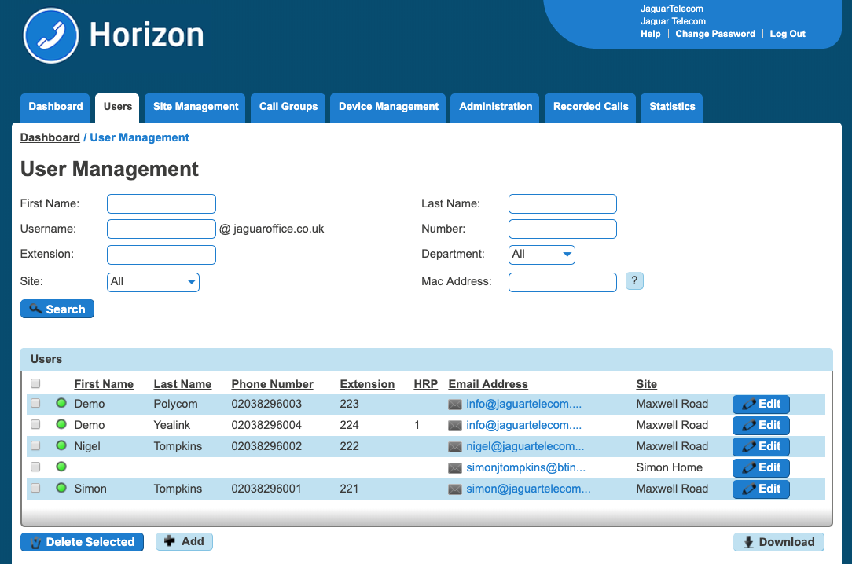Click envelope icon beside simonjtompkins@btin email
The image size is (852, 564).
(x=455, y=467)
